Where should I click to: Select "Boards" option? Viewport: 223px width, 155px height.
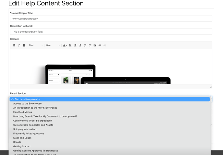click(110, 142)
